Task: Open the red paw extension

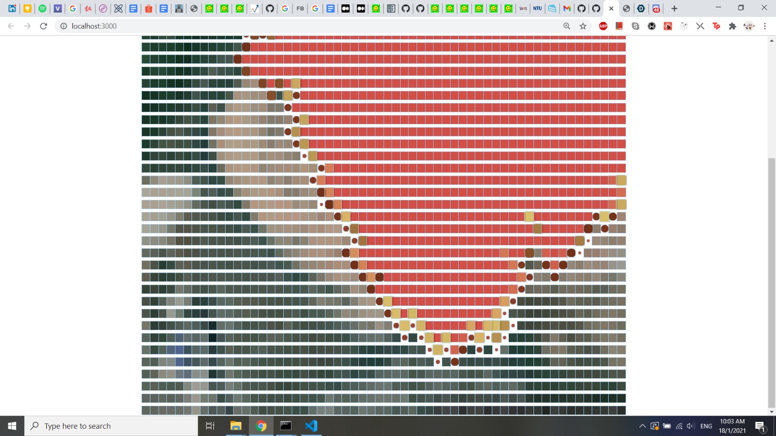Action: tap(668, 26)
